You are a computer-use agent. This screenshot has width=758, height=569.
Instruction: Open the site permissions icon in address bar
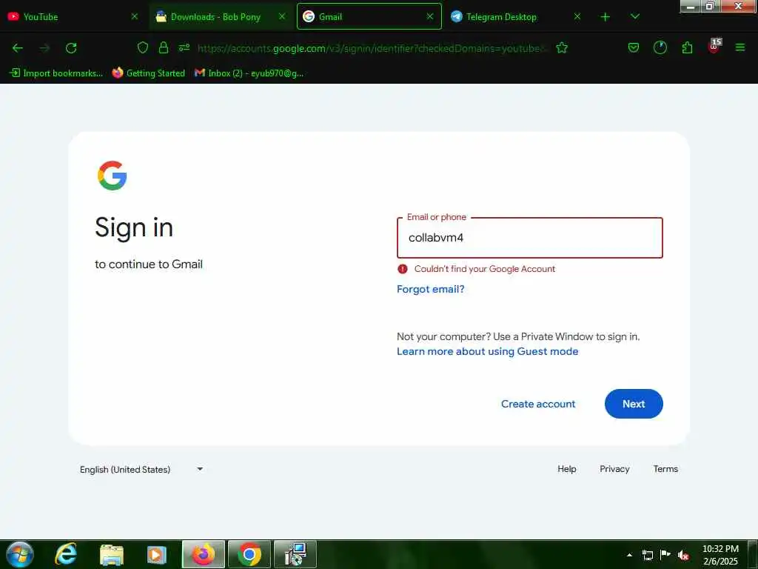click(x=184, y=47)
